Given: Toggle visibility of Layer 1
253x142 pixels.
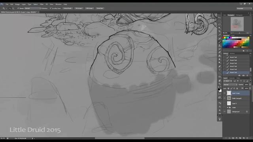Looking at the screenshot, I should 225,103.
